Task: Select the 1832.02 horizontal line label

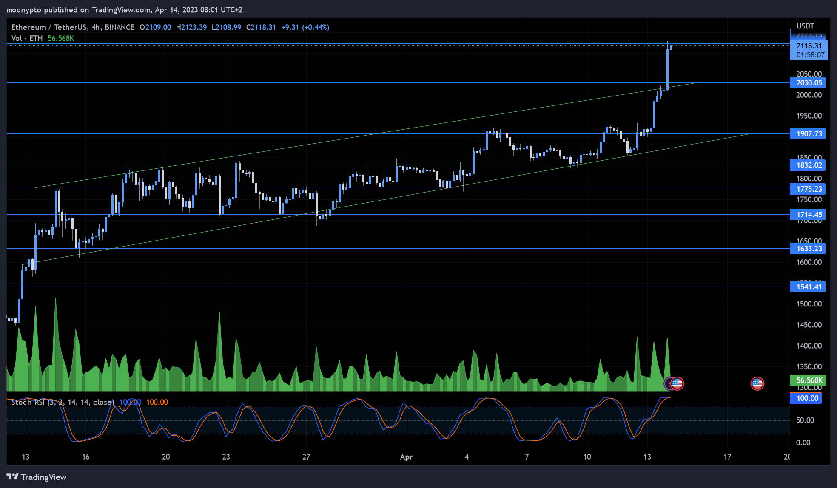Action: [x=808, y=165]
